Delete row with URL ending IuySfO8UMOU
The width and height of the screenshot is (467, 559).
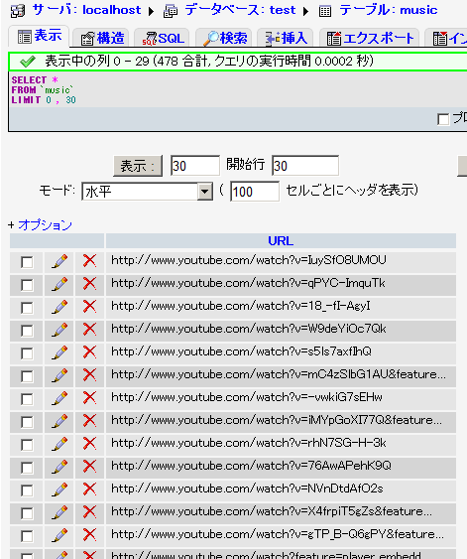pyautogui.click(x=89, y=261)
